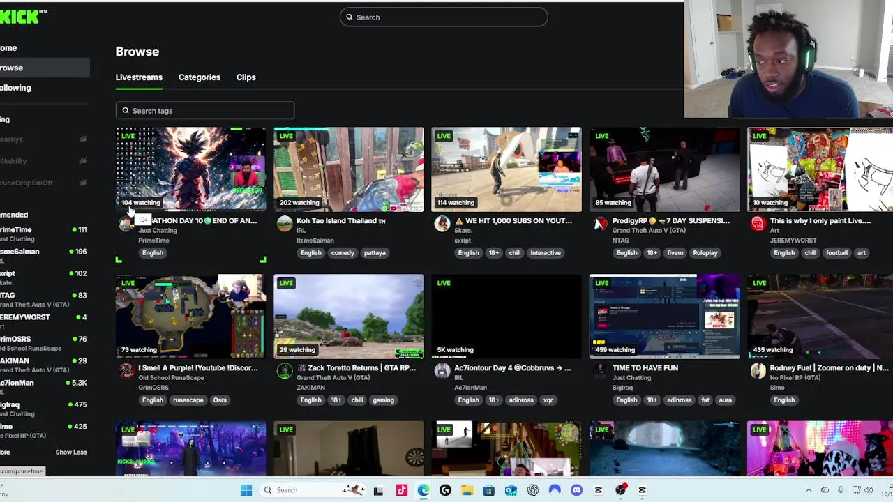Click the magnifier icon in Kick search
Viewport: 893px width, 502px height.
coord(350,17)
